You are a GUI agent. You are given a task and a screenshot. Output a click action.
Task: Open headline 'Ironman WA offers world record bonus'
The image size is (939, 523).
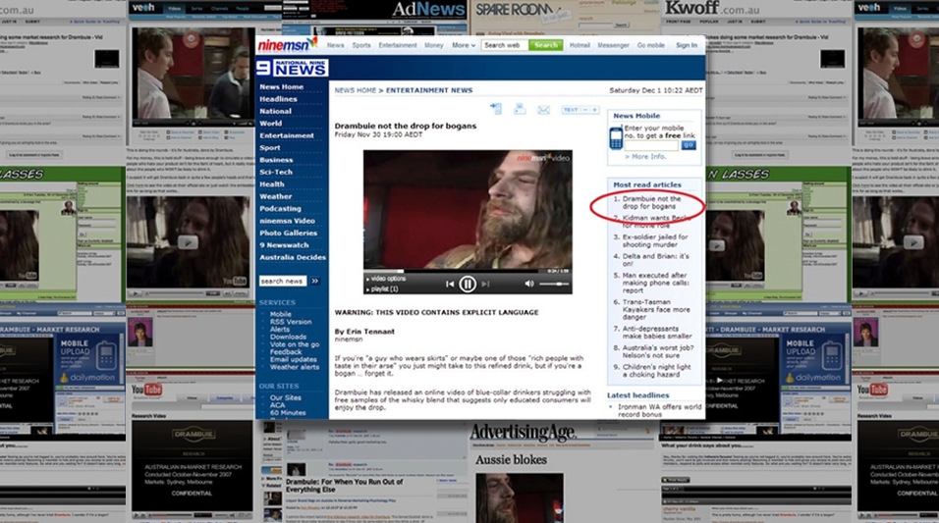click(x=659, y=410)
